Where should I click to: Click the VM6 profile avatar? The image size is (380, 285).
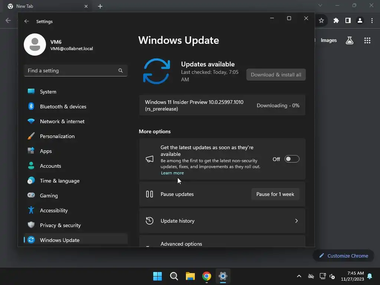35,45
